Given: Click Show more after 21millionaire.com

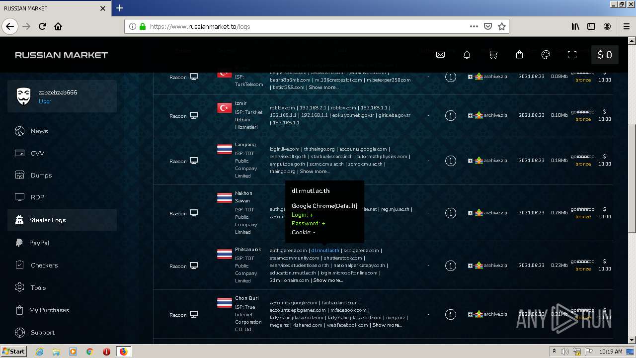Looking at the screenshot, I should coord(328,280).
